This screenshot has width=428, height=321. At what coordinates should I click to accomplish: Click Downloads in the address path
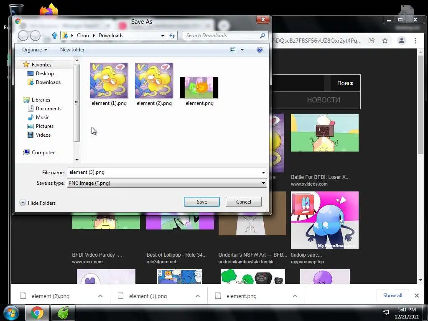pyautogui.click(x=111, y=36)
